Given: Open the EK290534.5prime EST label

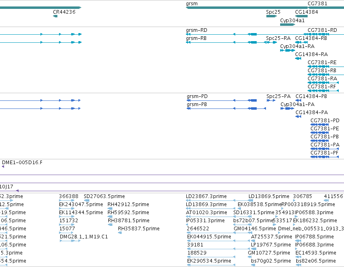Looking at the screenshot, I should 209,261.
